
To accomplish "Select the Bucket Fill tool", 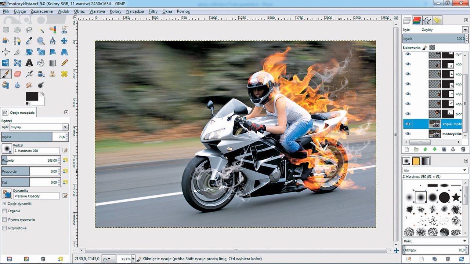I will pos(41,63).
